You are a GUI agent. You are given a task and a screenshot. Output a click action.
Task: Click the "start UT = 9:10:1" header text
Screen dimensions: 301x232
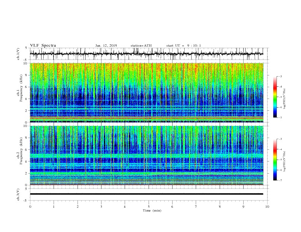click(184, 45)
